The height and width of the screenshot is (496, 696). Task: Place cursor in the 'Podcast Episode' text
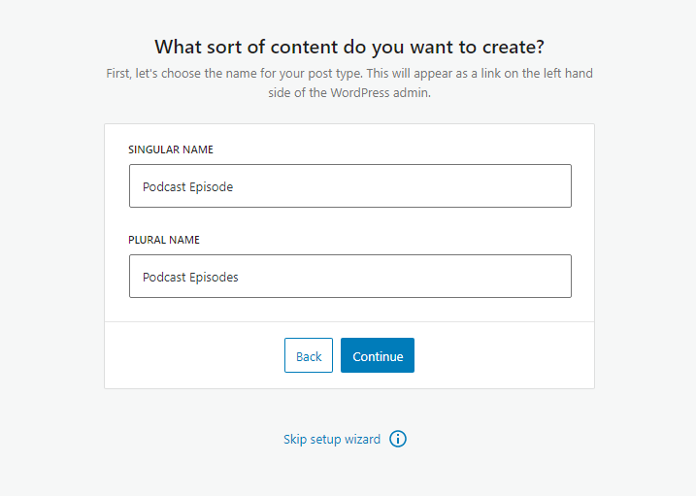[x=187, y=187]
